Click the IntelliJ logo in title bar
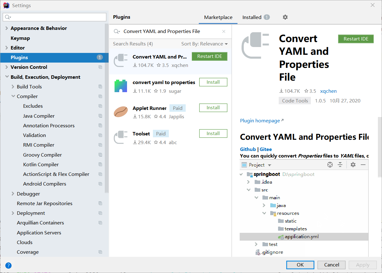The height and width of the screenshot is (273, 382). click(6, 5)
